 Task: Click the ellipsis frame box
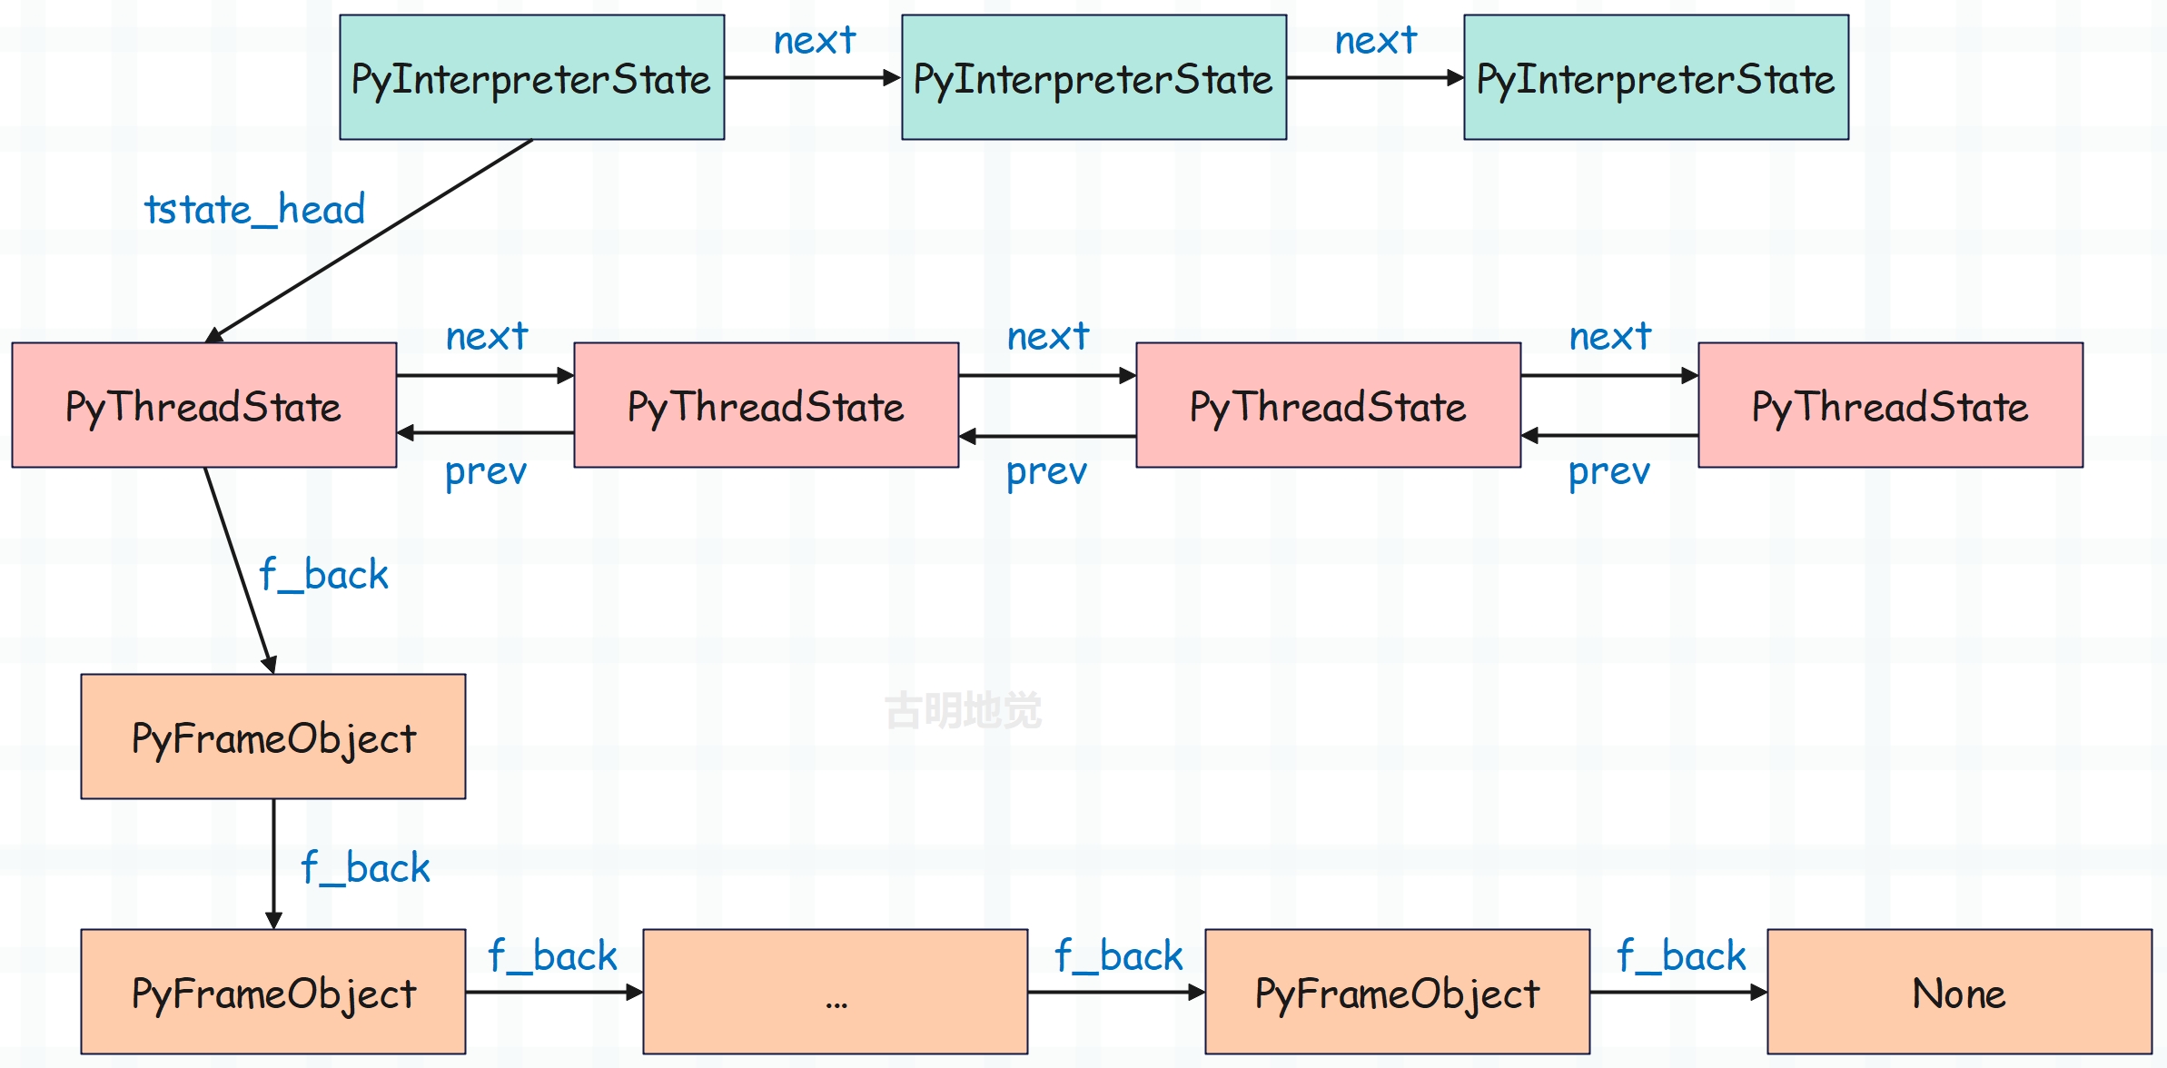click(x=836, y=992)
